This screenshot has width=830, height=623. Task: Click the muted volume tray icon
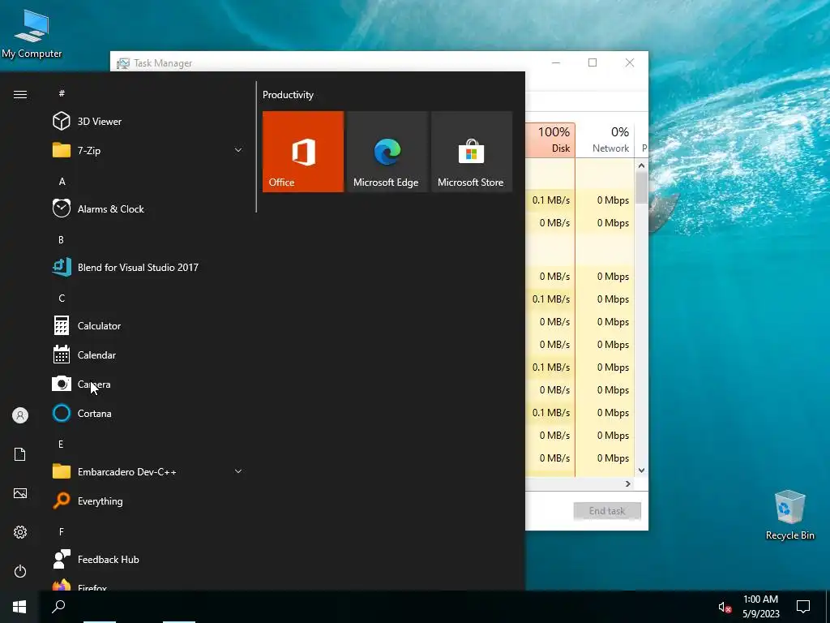725,607
